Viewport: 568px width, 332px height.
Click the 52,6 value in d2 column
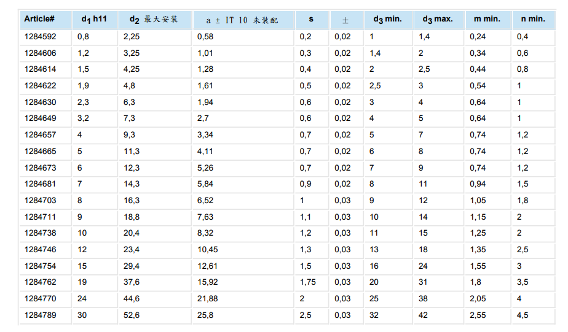pyautogui.click(x=132, y=315)
